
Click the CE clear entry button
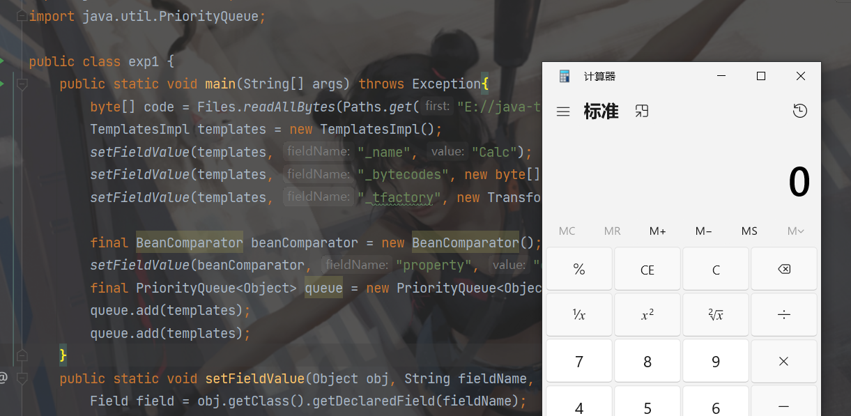click(647, 269)
